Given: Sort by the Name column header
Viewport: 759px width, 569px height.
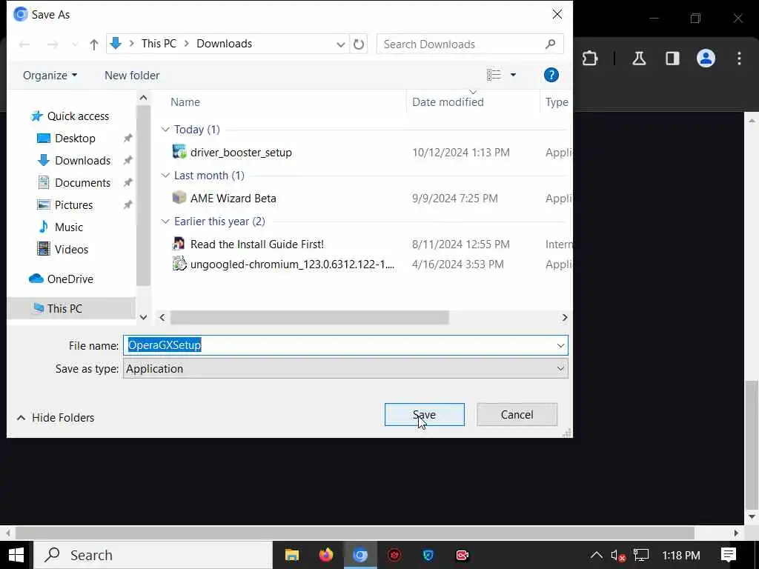Looking at the screenshot, I should pos(185,102).
